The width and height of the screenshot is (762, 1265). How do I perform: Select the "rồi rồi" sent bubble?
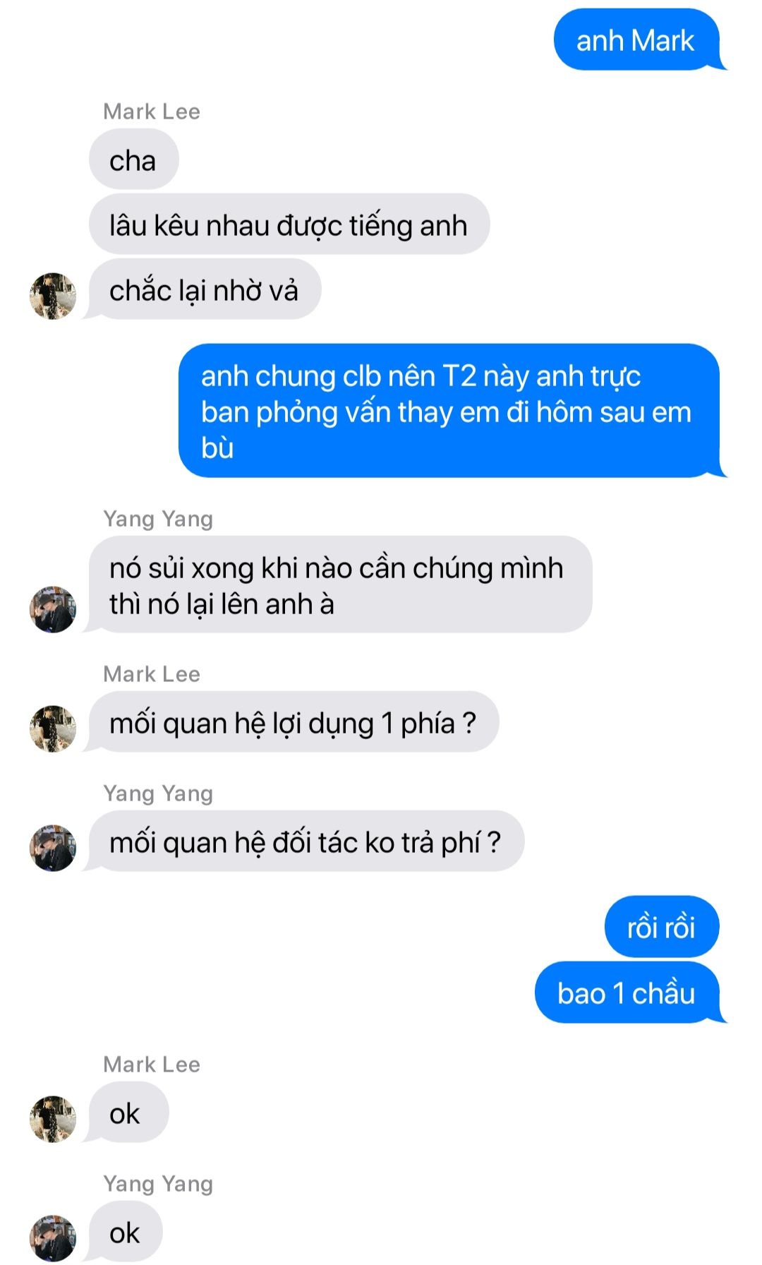[x=662, y=927]
